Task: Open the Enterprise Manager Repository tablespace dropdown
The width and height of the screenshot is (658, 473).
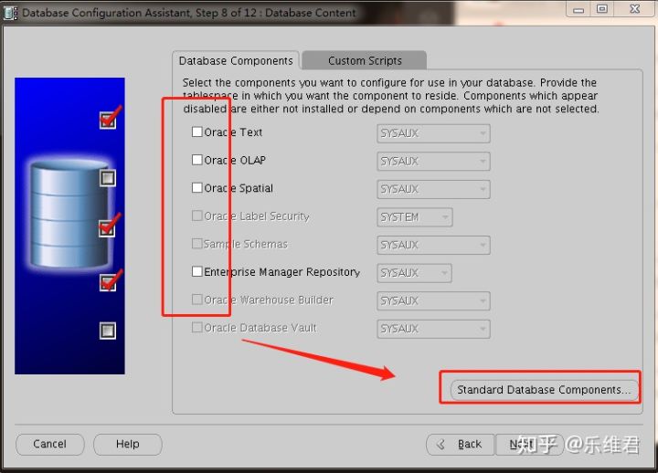Action: click(x=414, y=273)
